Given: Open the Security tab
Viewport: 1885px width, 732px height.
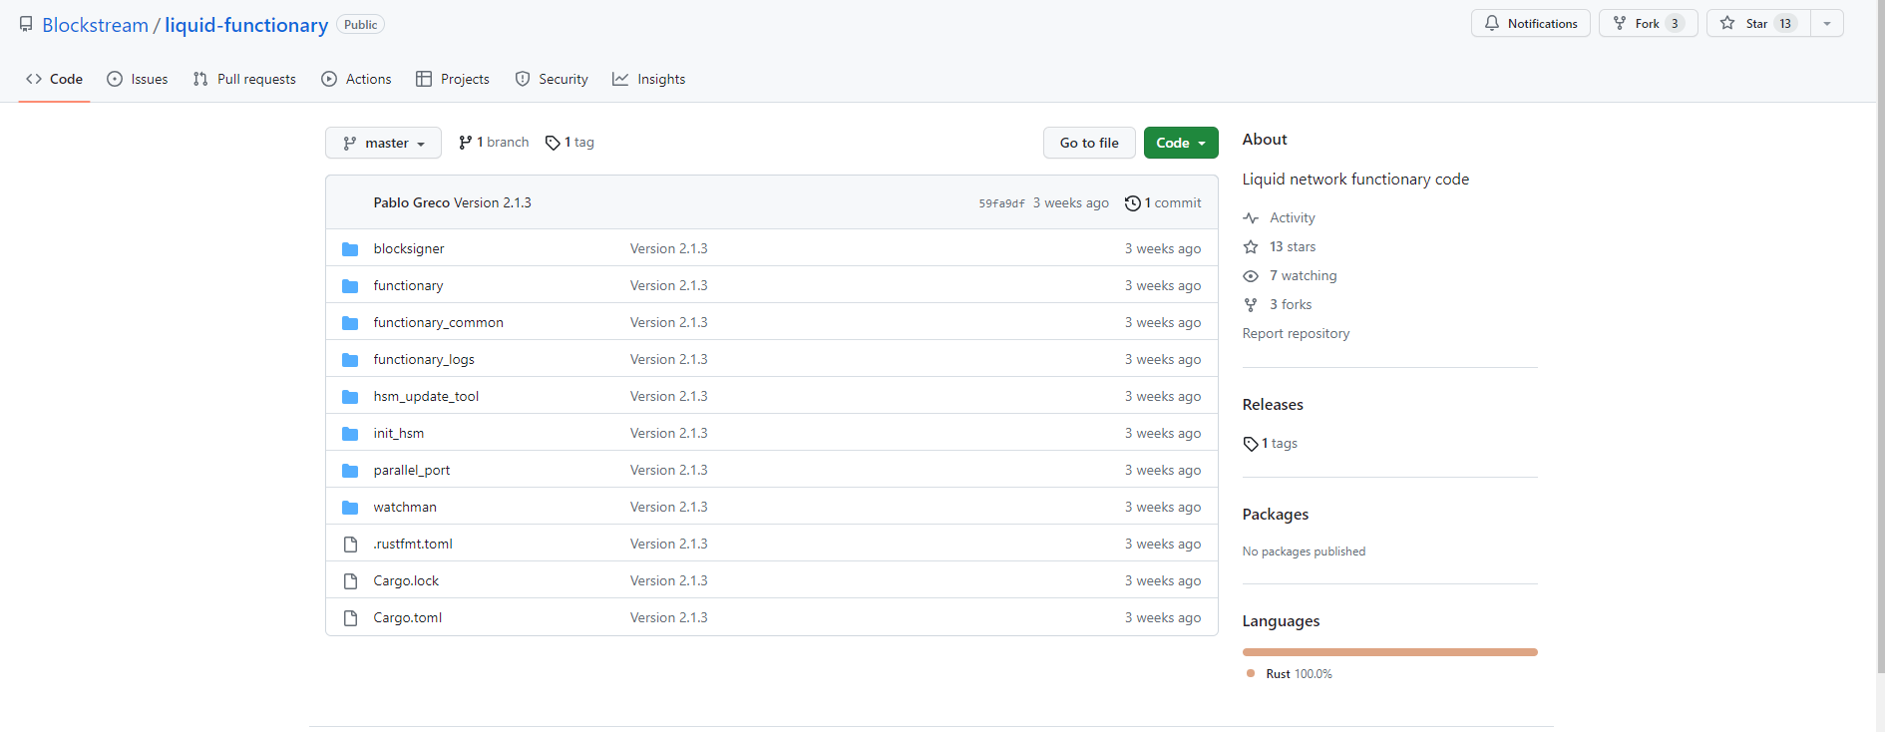Looking at the screenshot, I should (x=552, y=79).
